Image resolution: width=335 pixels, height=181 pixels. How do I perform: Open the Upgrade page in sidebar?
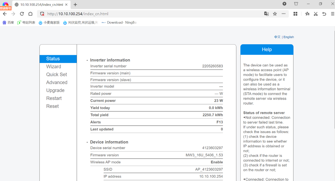(55, 90)
